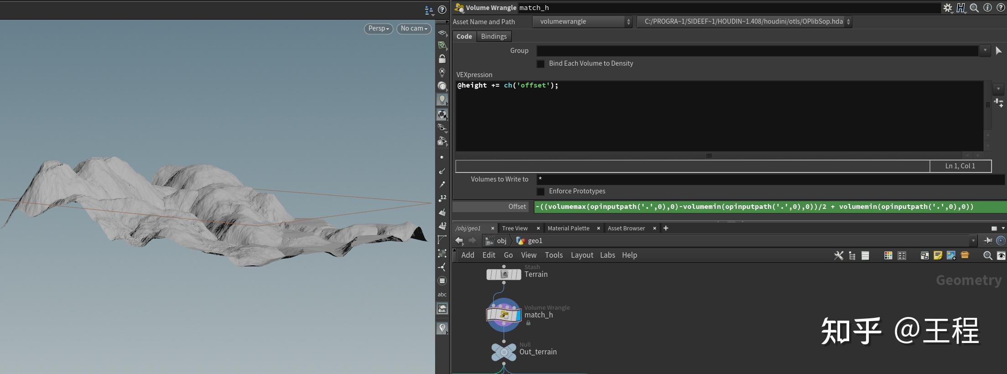Viewport: 1007px width, 374px height.
Task: Click the group selection arrow icon
Action: pos(998,51)
